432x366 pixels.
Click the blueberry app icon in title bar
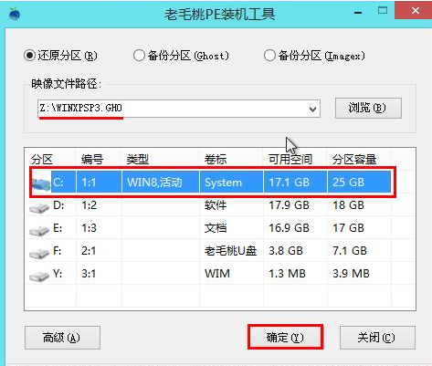(15, 14)
